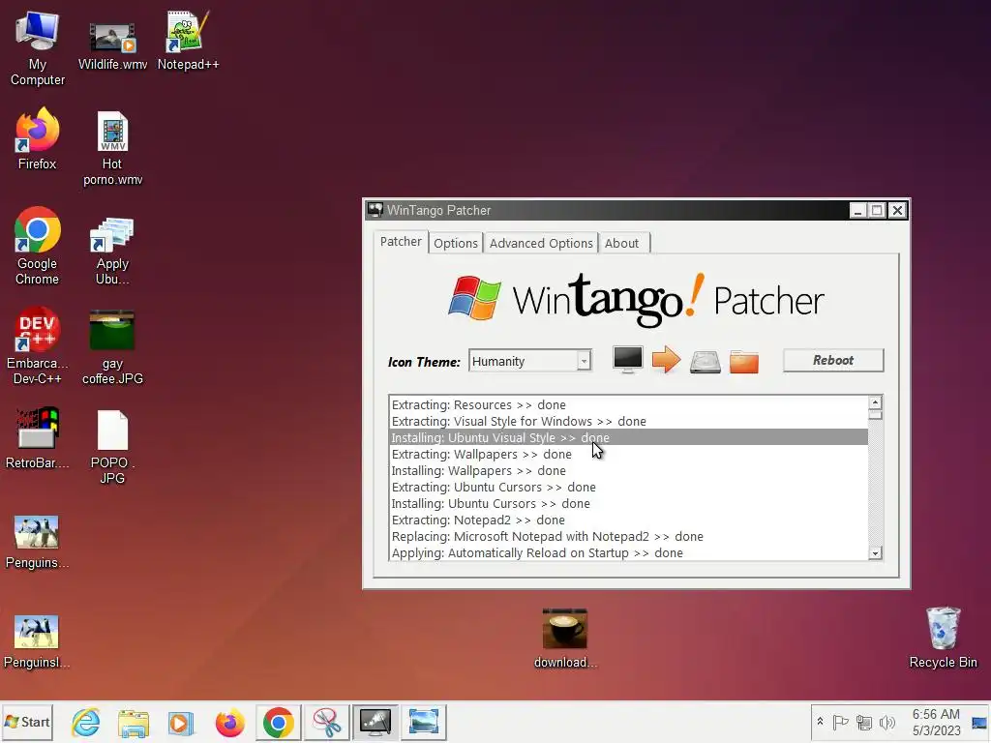Switch to WinTango Patcher taskbar button
The image size is (991, 743).
click(375, 722)
